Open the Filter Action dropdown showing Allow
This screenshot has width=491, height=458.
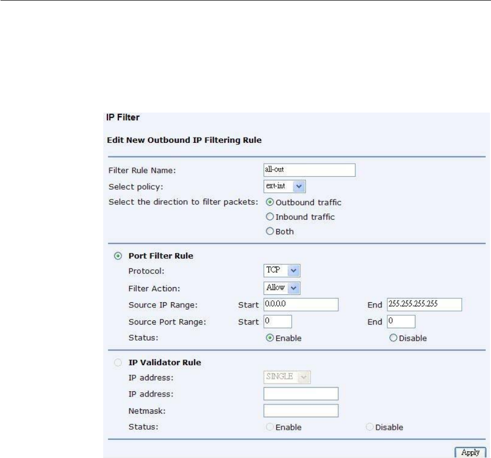click(x=282, y=288)
